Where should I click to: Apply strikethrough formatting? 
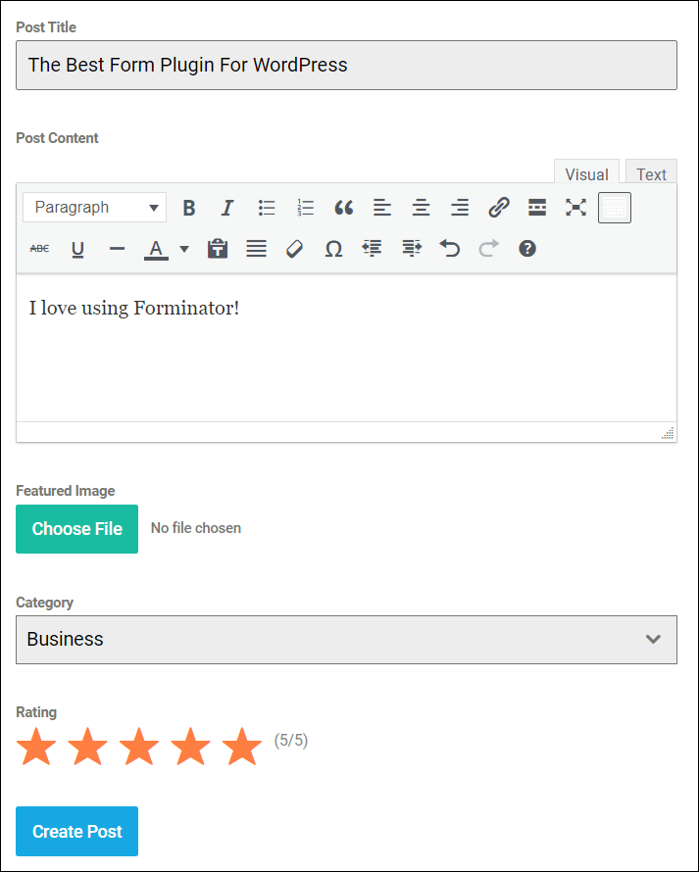(39, 248)
